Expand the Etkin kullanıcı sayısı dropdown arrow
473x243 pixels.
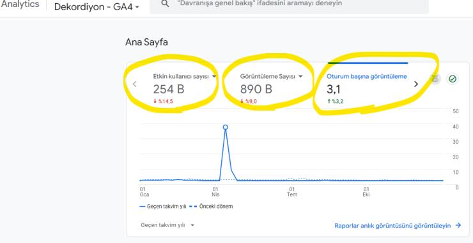click(214, 77)
